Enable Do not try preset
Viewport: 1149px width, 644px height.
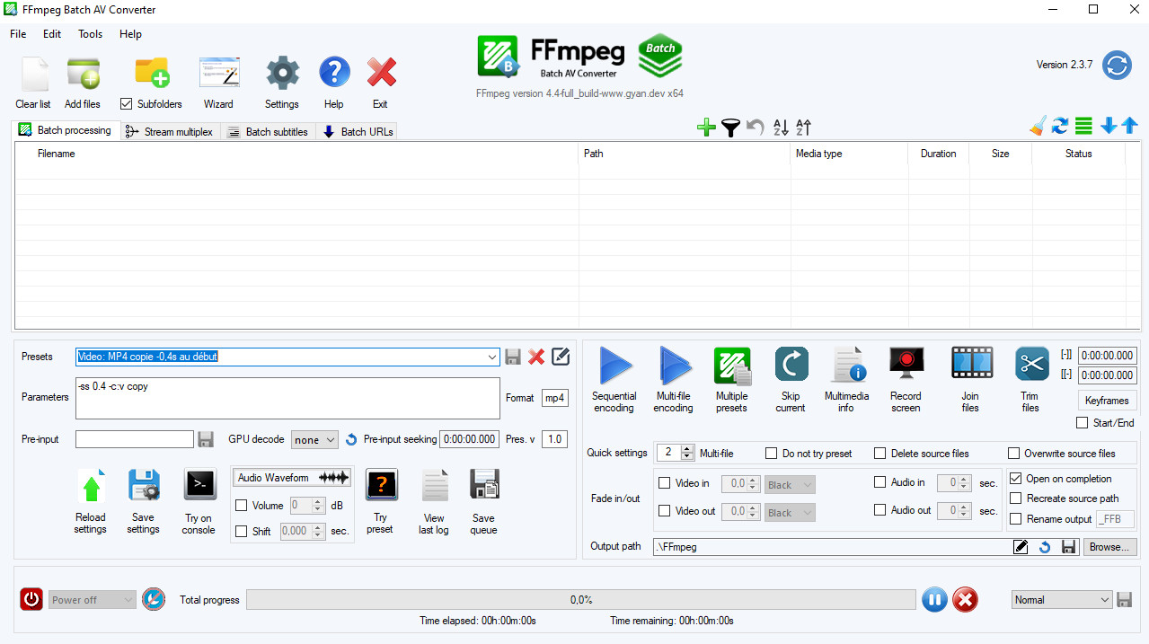click(x=772, y=454)
